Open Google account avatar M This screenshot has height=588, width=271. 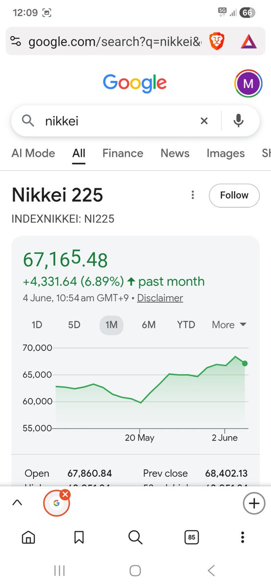point(248,84)
